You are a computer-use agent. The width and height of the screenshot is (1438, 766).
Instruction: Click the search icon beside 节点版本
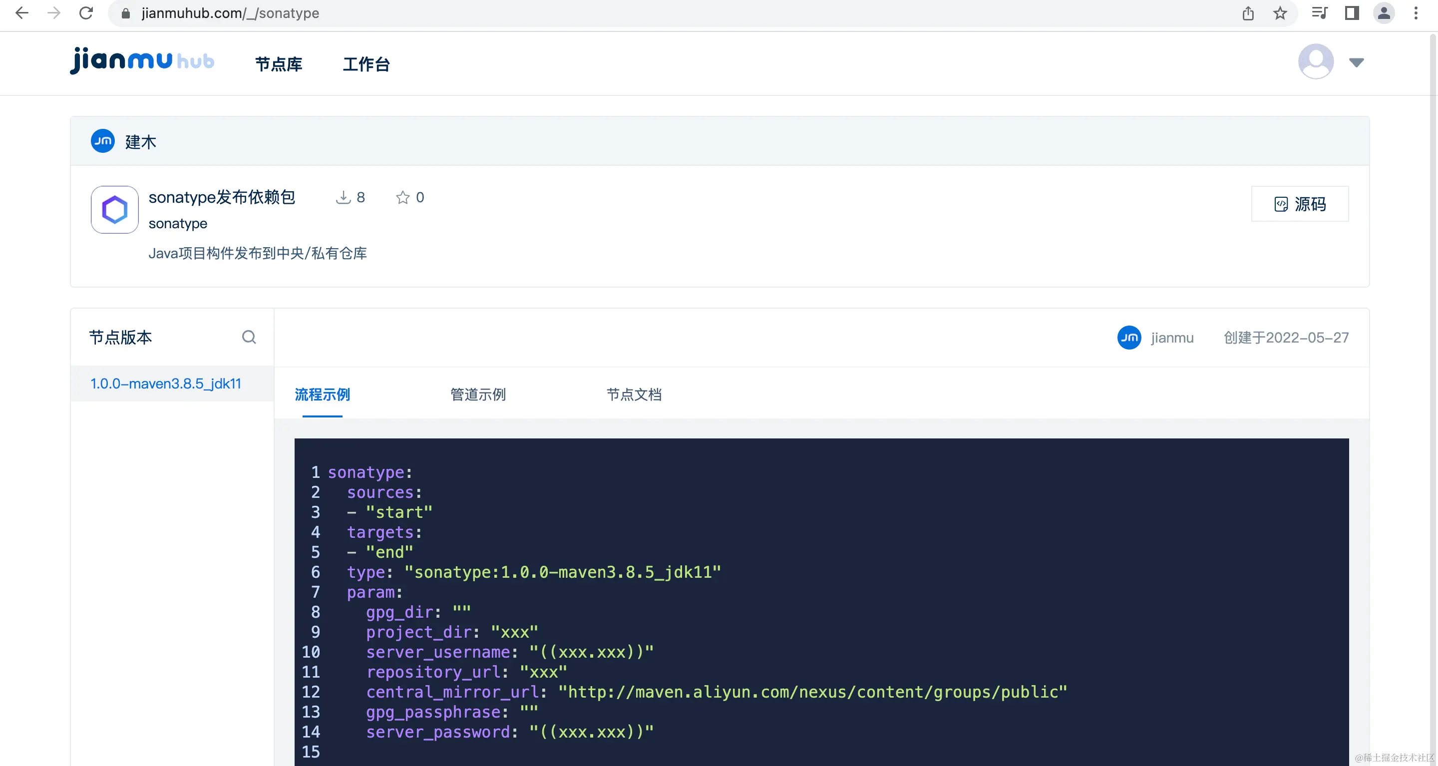249,337
